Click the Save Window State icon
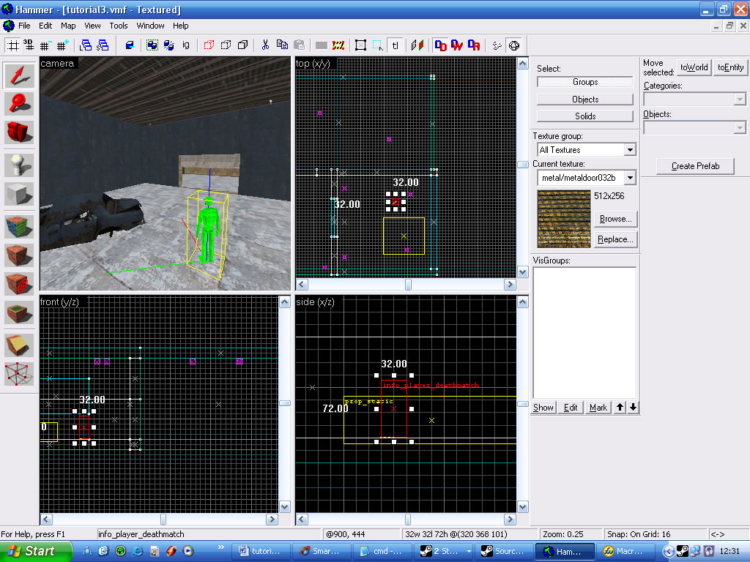 click(x=103, y=45)
